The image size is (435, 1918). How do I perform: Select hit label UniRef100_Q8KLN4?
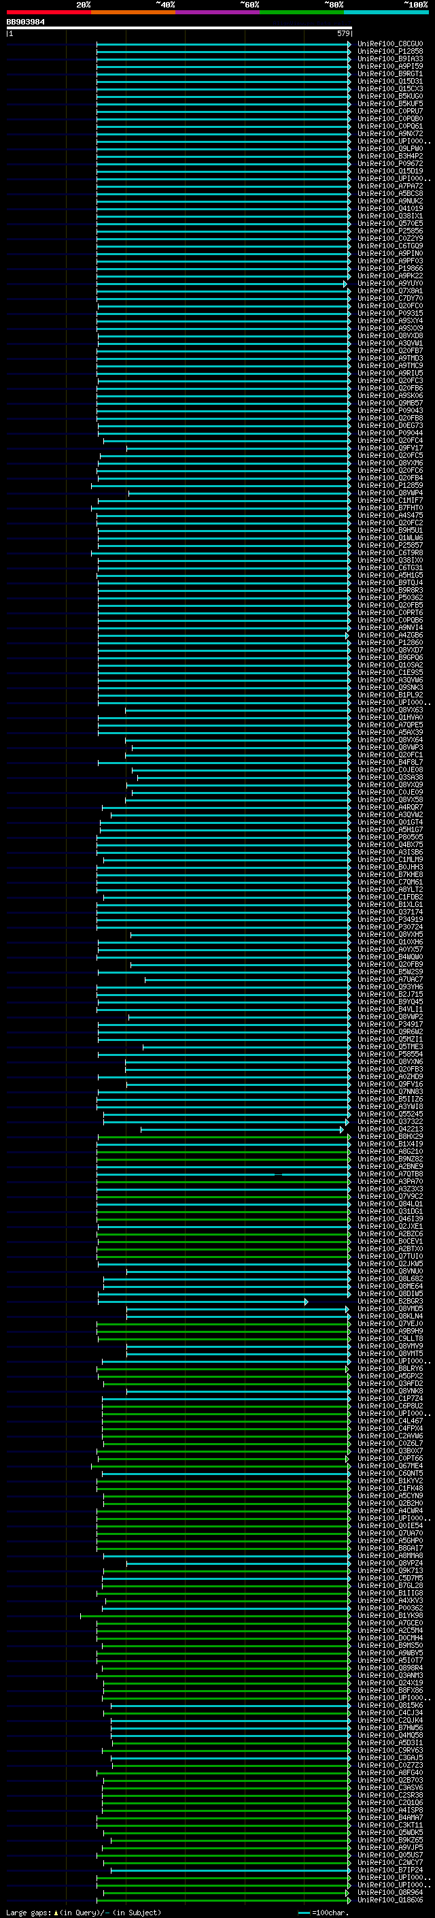389,1317
